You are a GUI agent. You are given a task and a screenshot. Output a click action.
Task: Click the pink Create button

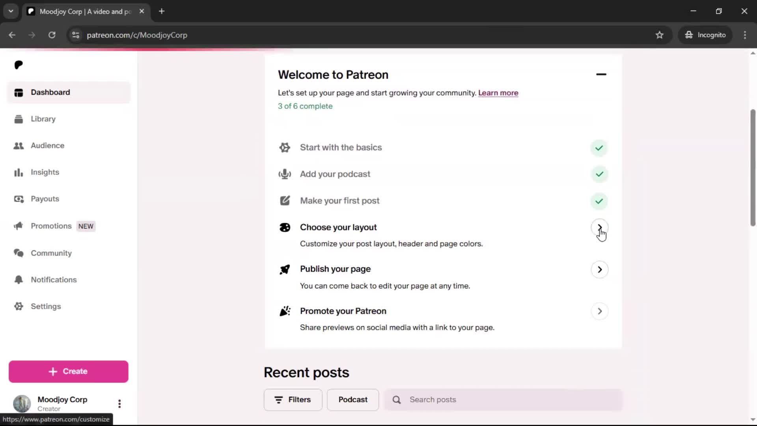point(69,372)
